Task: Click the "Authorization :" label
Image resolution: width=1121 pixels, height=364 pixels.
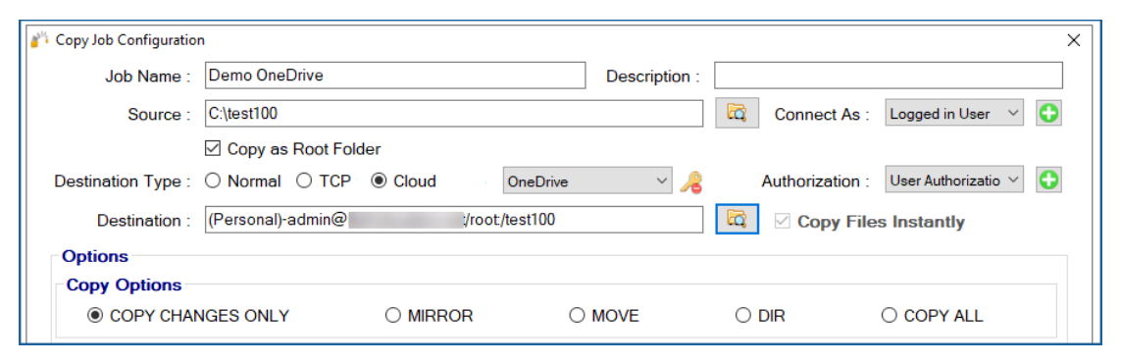Action: click(816, 182)
